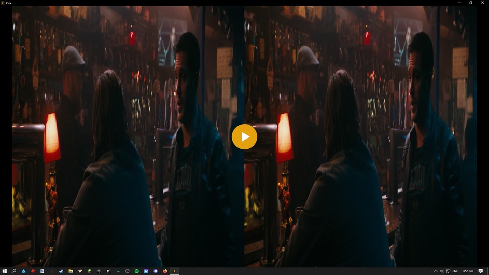This screenshot has height=275, width=489.
Task: Open the red app icon in taskbar
Action: [33, 271]
